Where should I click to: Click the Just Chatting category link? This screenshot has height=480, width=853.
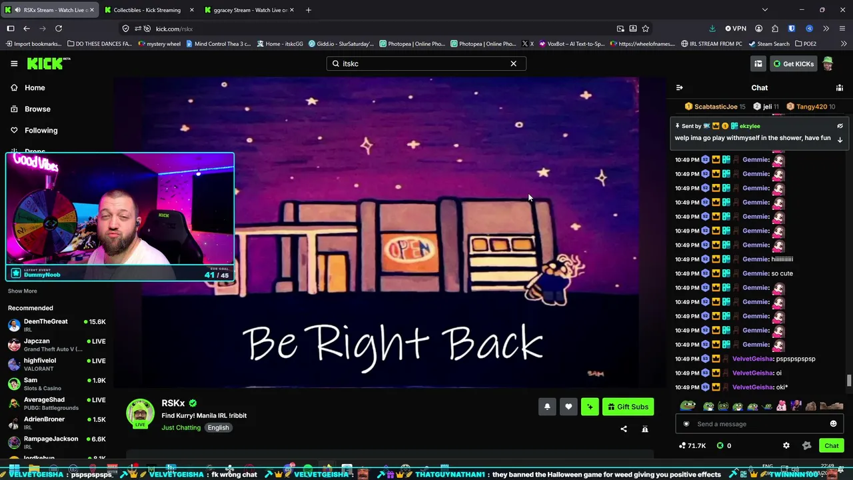pyautogui.click(x=181, y=427)
